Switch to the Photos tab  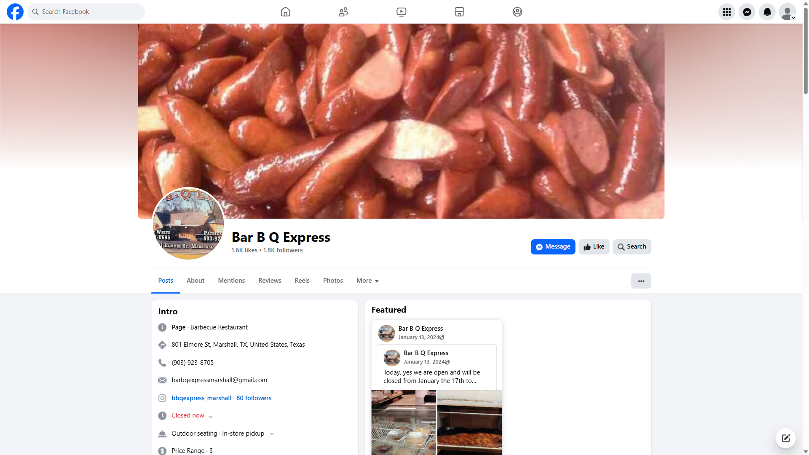point(333,281)
